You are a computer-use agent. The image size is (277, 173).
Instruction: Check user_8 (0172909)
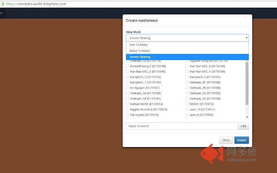[187, 115]
